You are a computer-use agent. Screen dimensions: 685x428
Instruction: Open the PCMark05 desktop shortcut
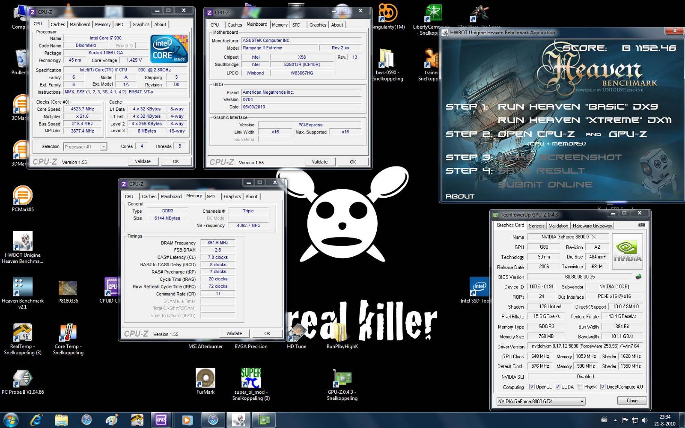[x=22, y=198]
